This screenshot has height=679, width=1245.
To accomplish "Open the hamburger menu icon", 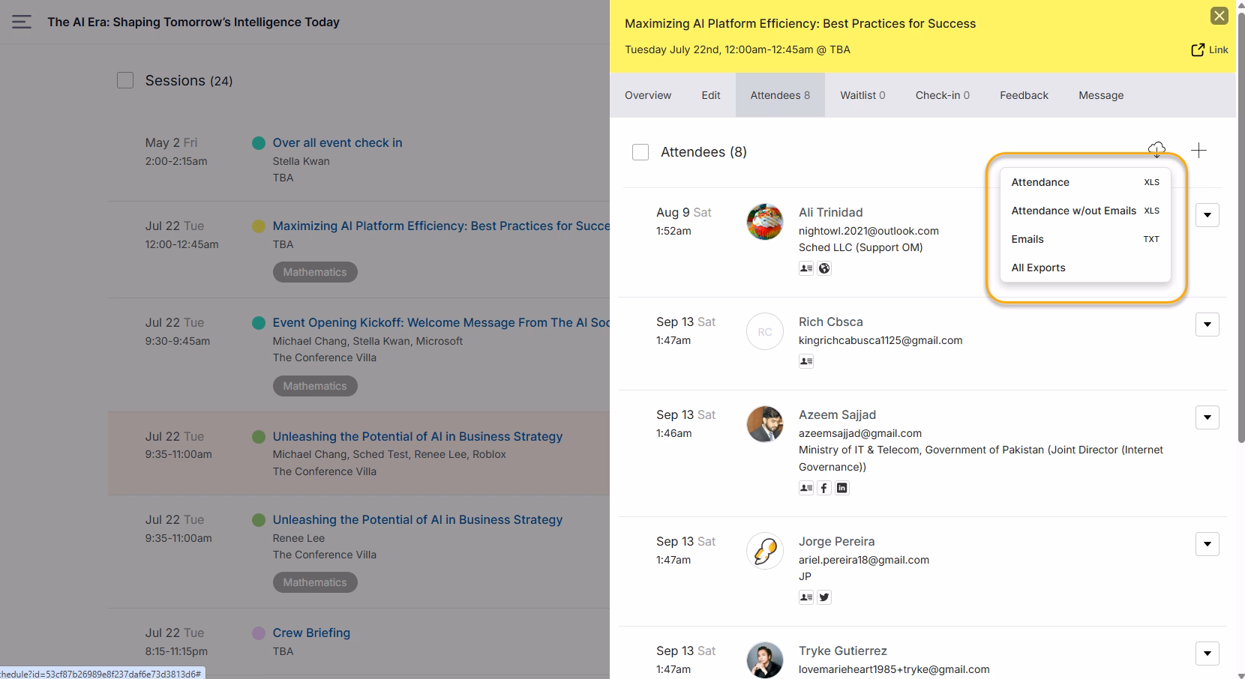I will [x=22, y=22].
